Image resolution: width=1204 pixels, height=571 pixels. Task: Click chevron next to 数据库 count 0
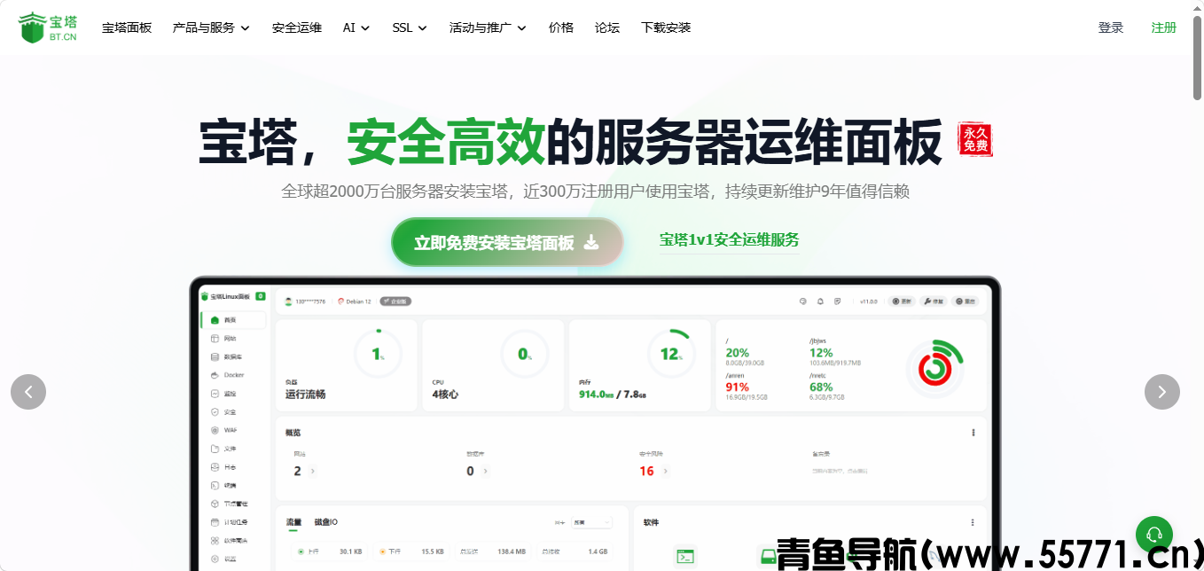[485, 471]
